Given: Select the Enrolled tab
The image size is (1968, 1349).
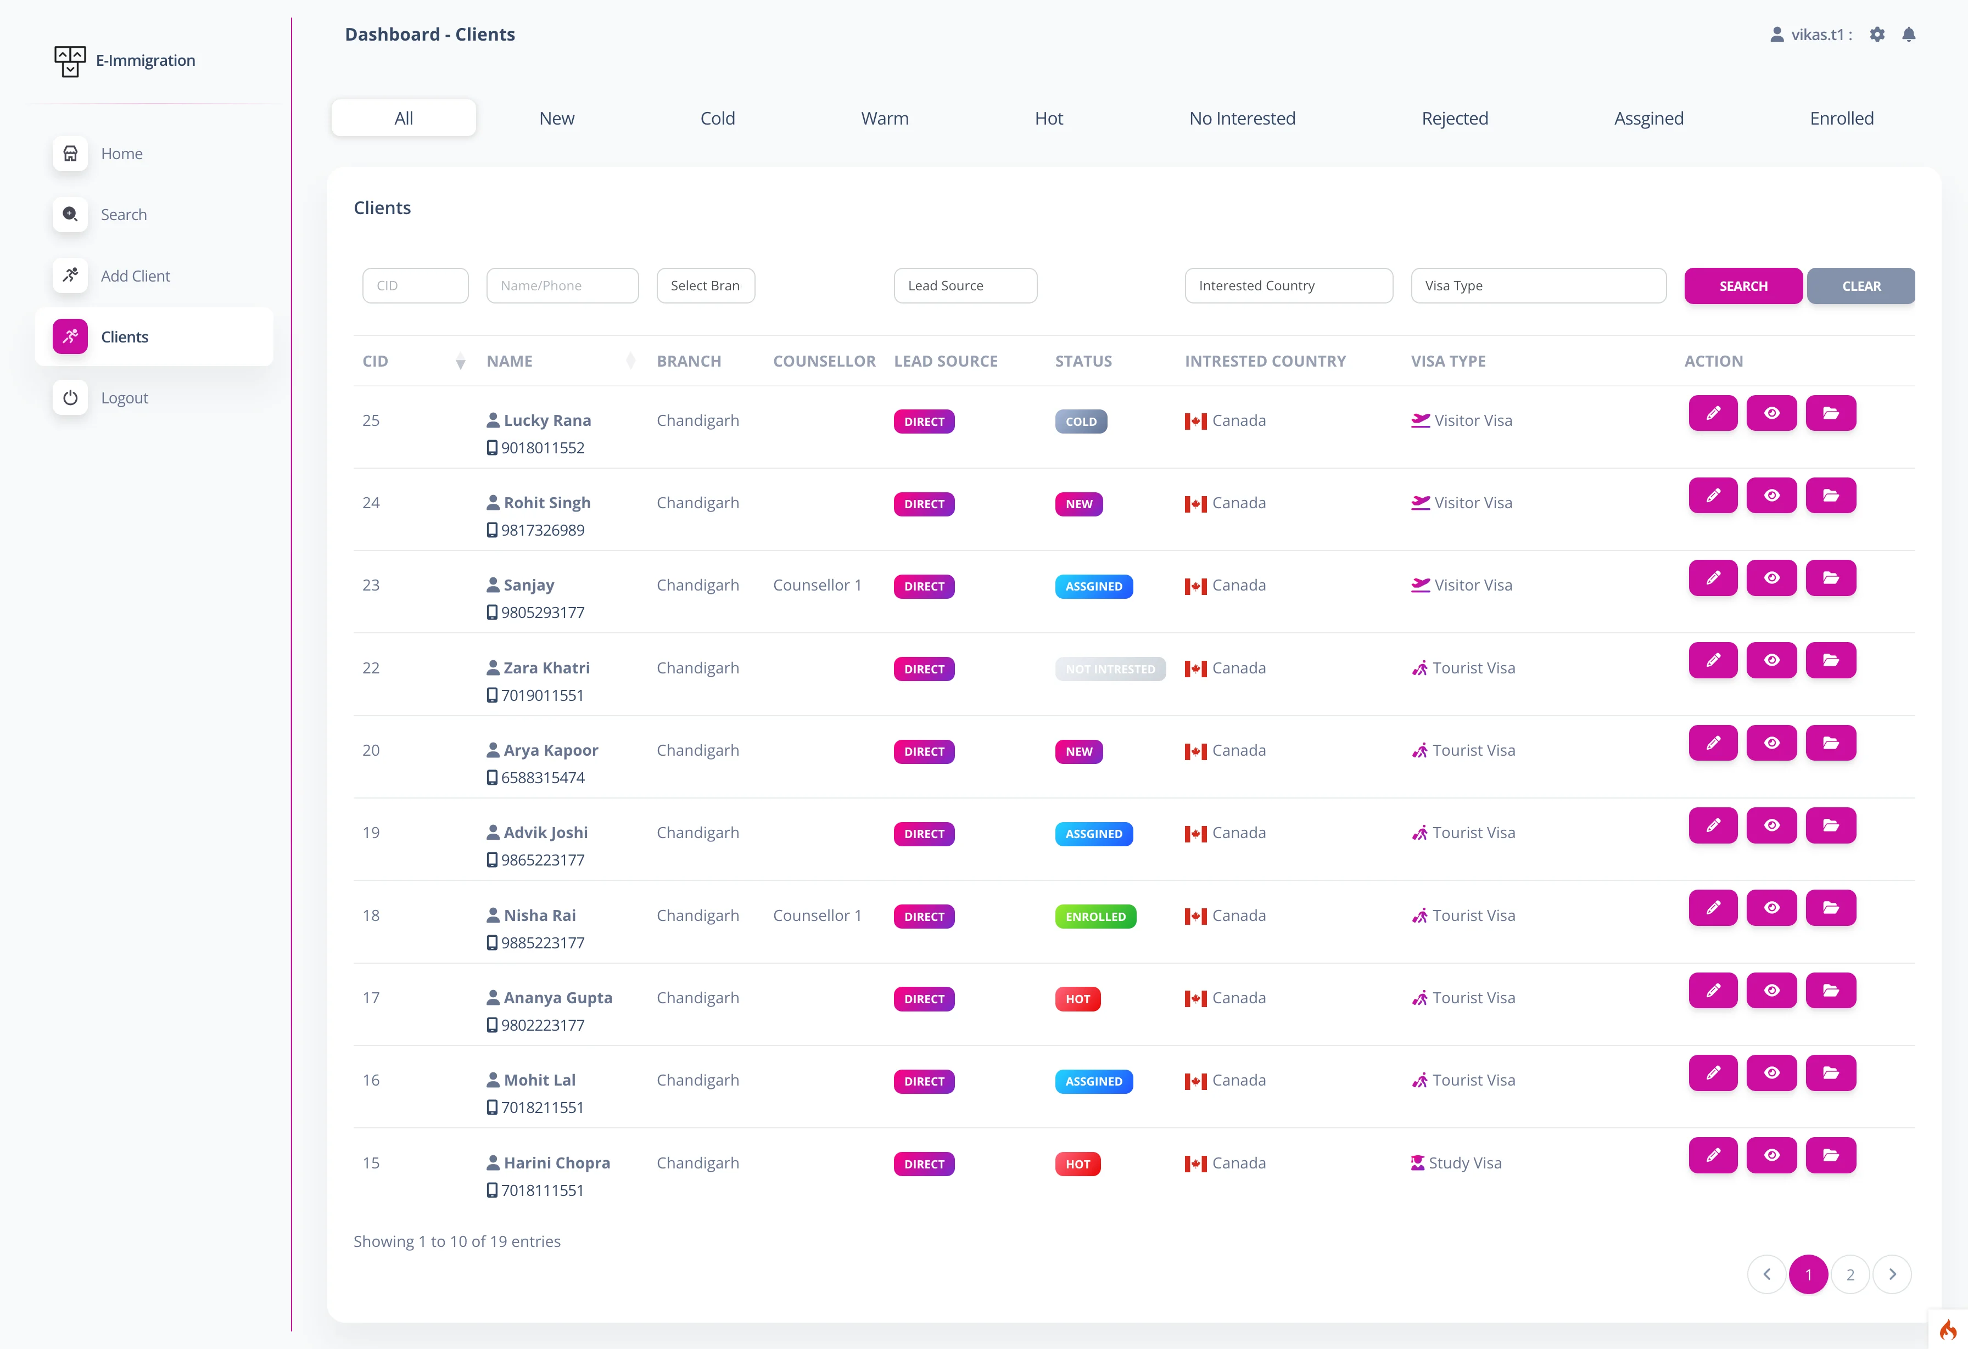Looking at the screenshot, I should [x=1841, y=119].
